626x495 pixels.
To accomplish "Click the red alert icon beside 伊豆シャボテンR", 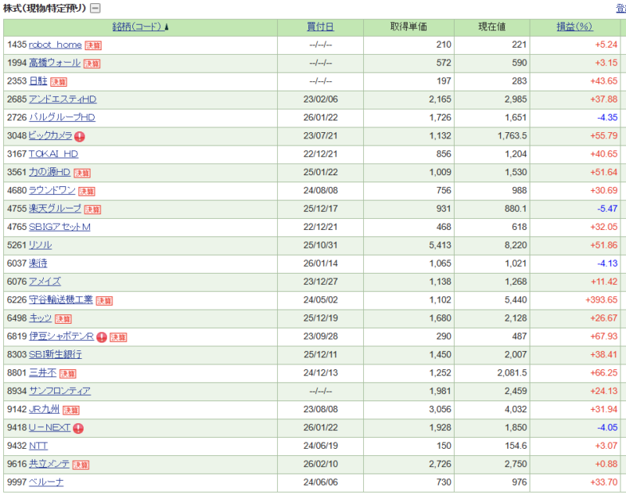I will click(102, 337).
